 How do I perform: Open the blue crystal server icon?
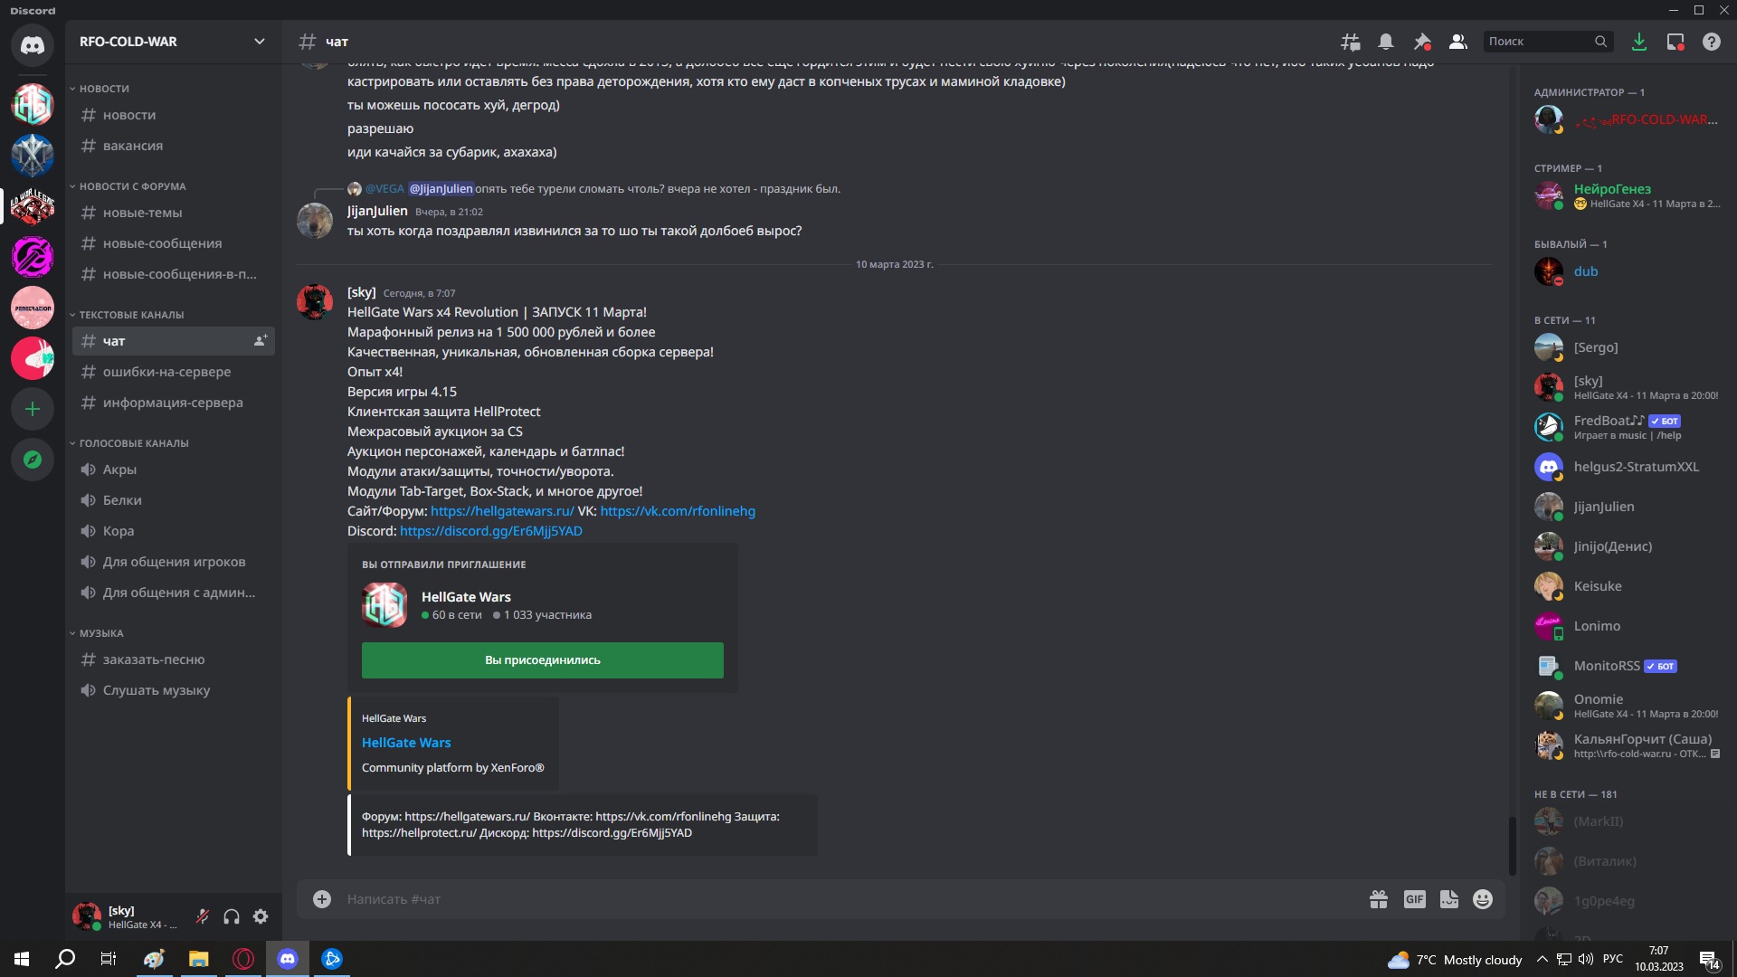click(33, 155)
